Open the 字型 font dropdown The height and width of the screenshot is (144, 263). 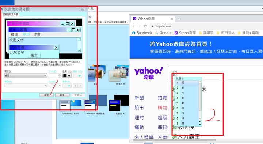[26, 86]
